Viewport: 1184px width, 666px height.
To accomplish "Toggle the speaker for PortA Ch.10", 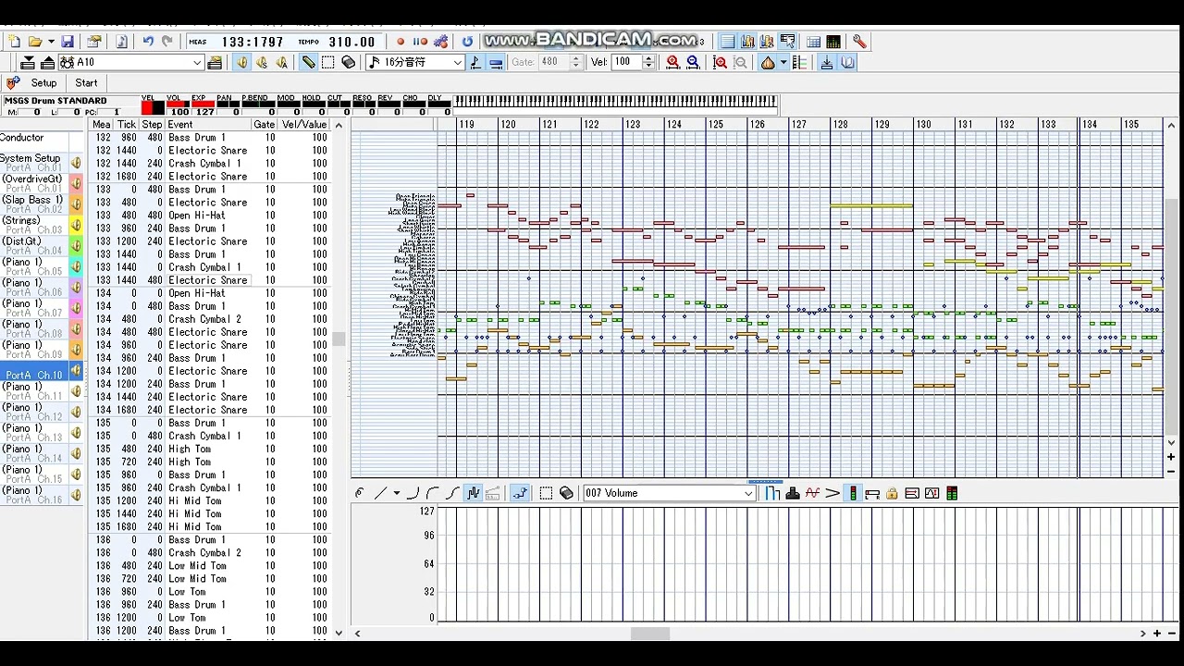I will pos(76,371).
